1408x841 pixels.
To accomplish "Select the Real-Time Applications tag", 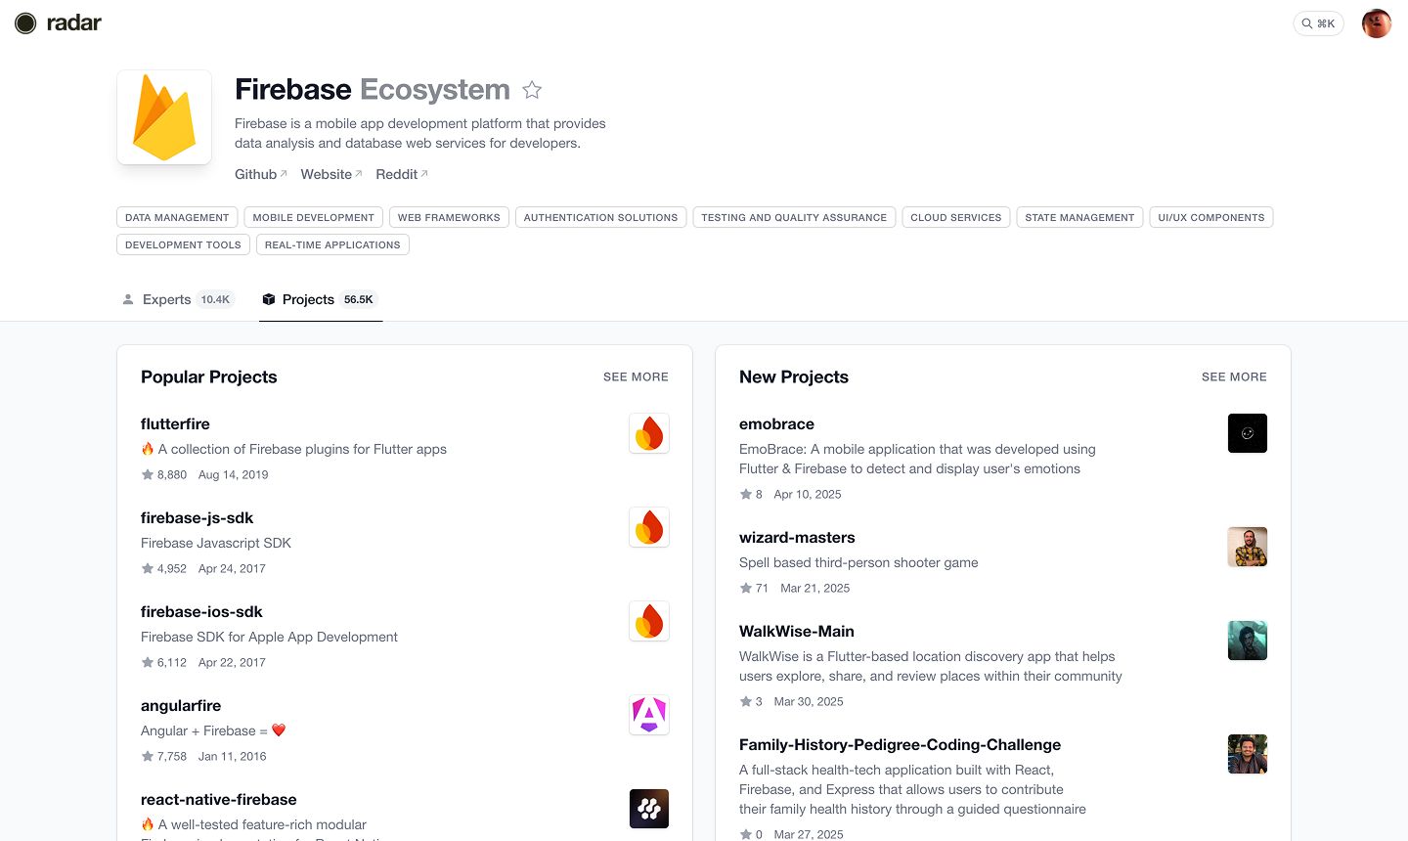I will click(x=332, y=244).
